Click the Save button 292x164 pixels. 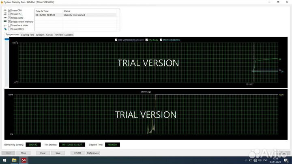tap(58, 153)
